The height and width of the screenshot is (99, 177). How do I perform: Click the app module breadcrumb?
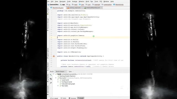click(63, 5)
